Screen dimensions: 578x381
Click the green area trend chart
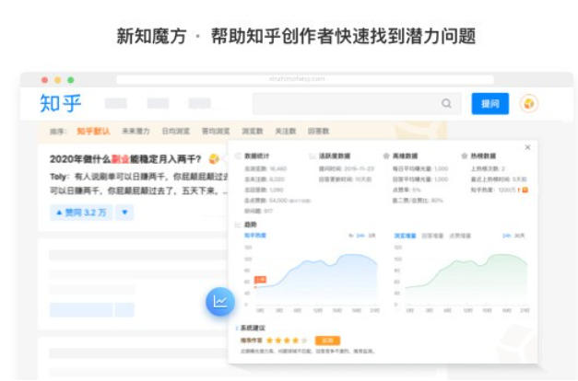pyautogui.click(x=466, y=279)
